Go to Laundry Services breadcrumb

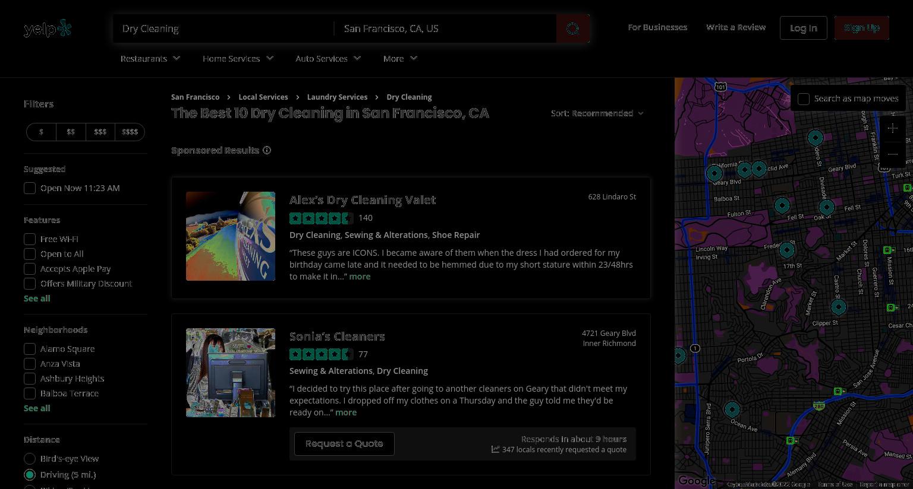tap(337, 97)
